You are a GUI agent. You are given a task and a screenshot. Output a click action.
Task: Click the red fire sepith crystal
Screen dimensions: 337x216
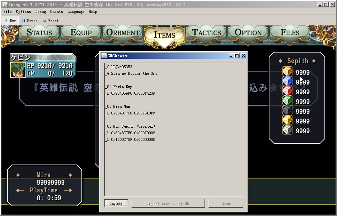(287, 91)
